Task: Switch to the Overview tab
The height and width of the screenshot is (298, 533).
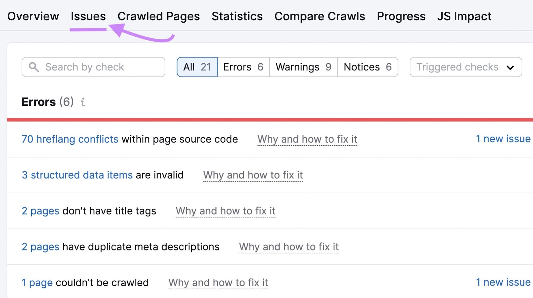Action: pos(33,16)
